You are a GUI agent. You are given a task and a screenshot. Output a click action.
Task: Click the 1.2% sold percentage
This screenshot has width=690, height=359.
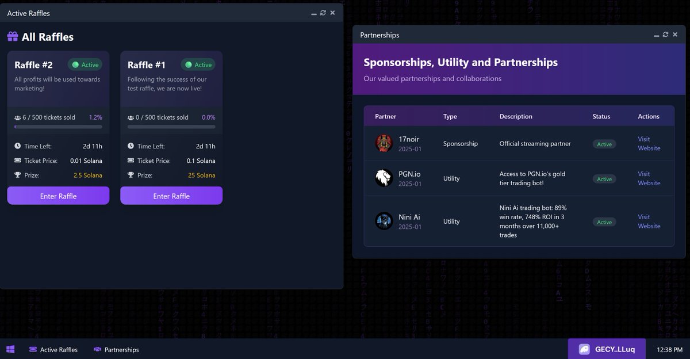point(95,117)
